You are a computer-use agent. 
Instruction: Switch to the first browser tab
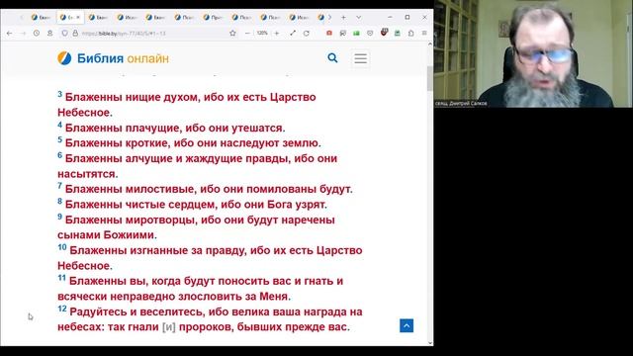[x=42, y=18]
